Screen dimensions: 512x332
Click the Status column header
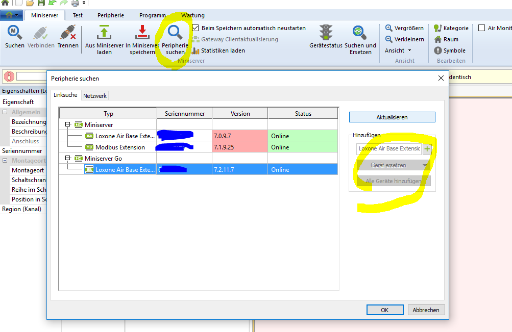303,114
